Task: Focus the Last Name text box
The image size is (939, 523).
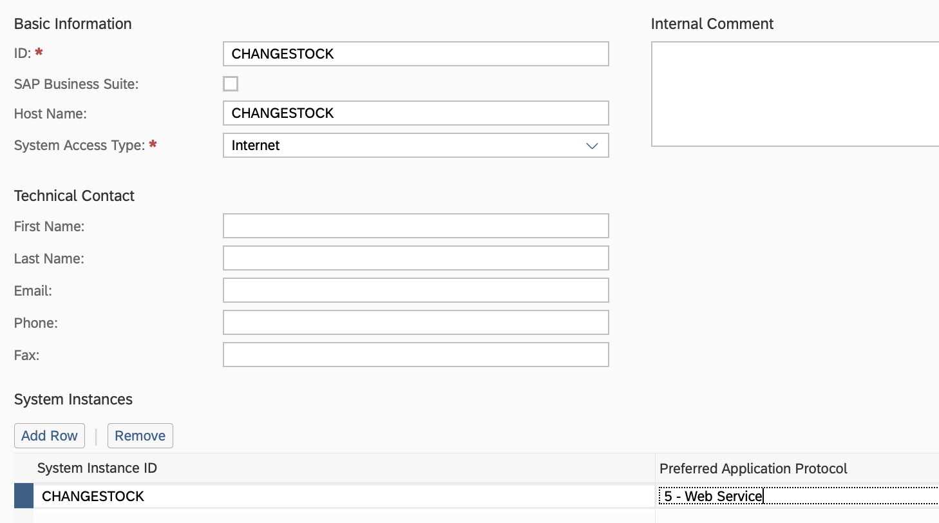Action: click(415, 258)
